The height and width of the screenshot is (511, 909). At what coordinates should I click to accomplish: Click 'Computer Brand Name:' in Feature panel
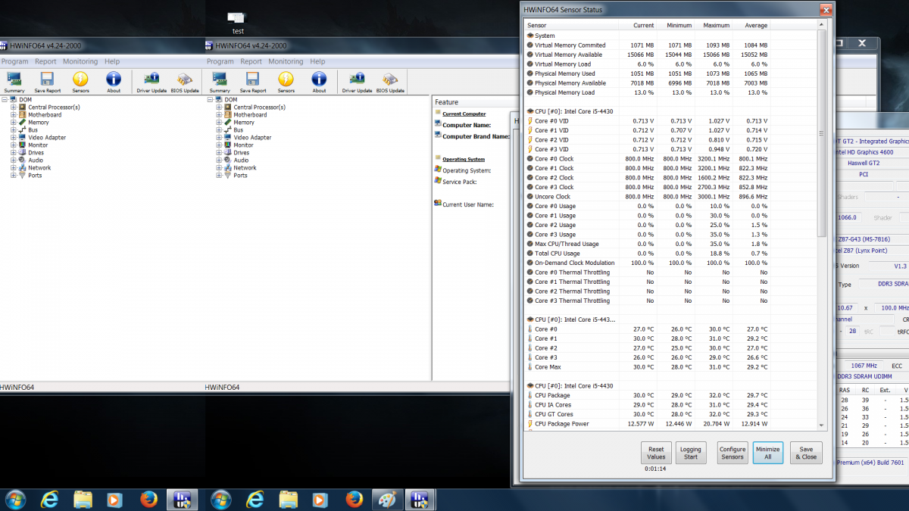tap(476, 136)
